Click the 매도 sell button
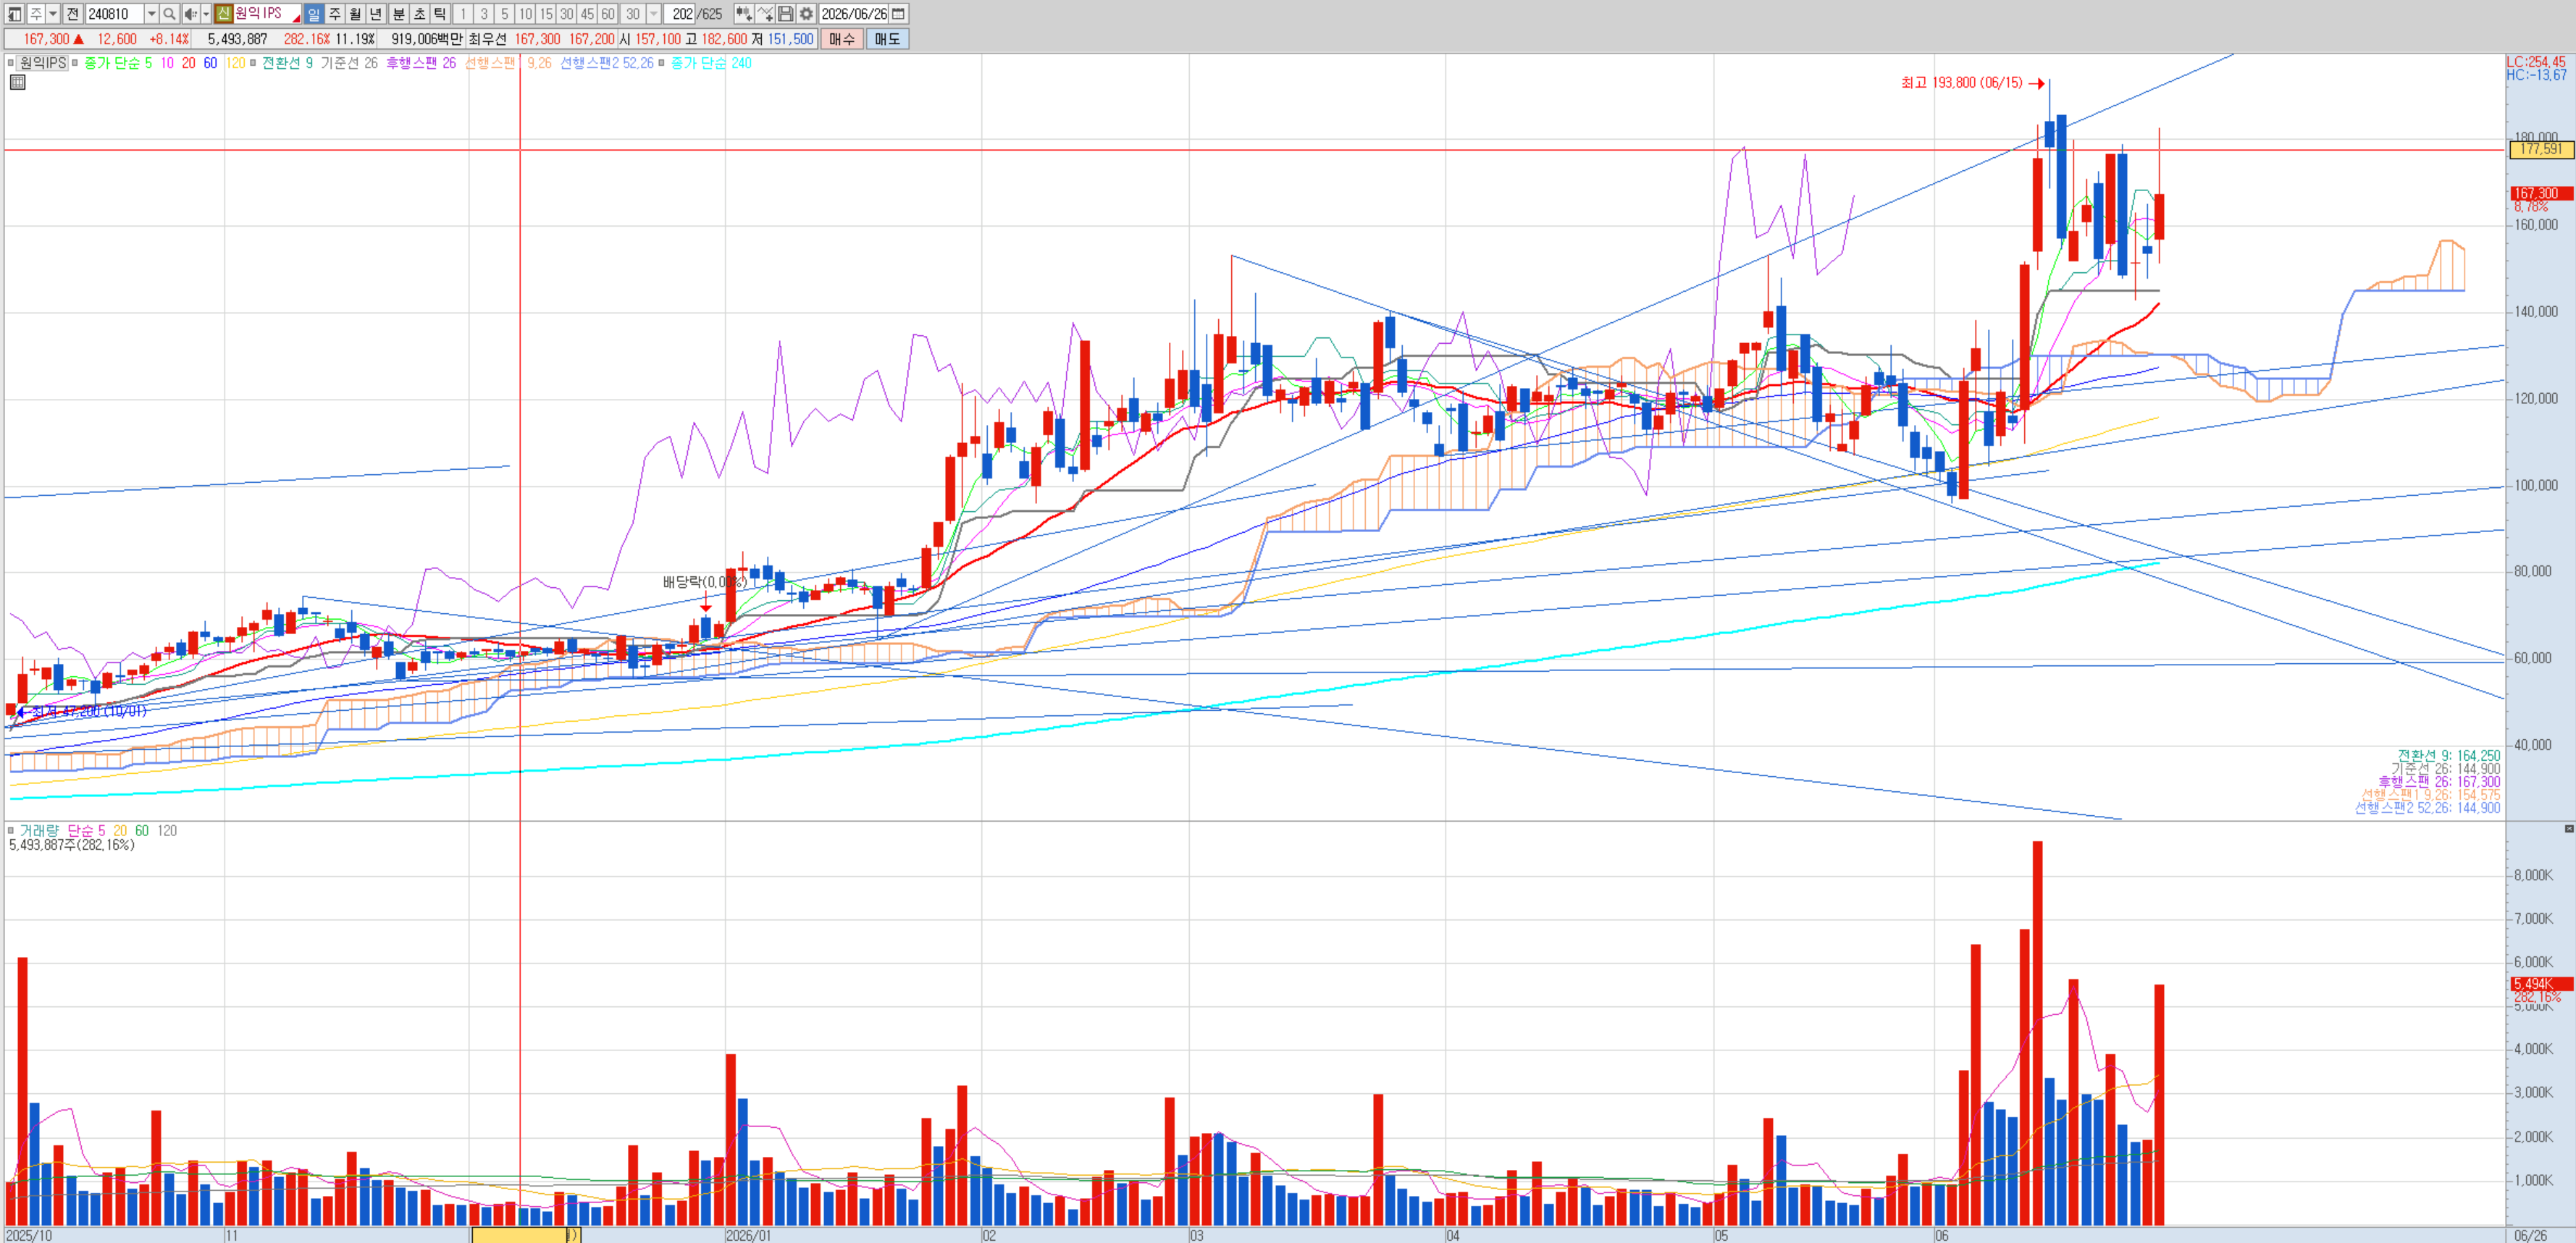This screenshot has width=2576, height=1243. click(887, 39)
